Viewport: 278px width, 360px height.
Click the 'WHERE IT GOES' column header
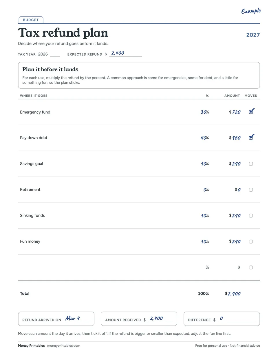click(x=34, y=96)
